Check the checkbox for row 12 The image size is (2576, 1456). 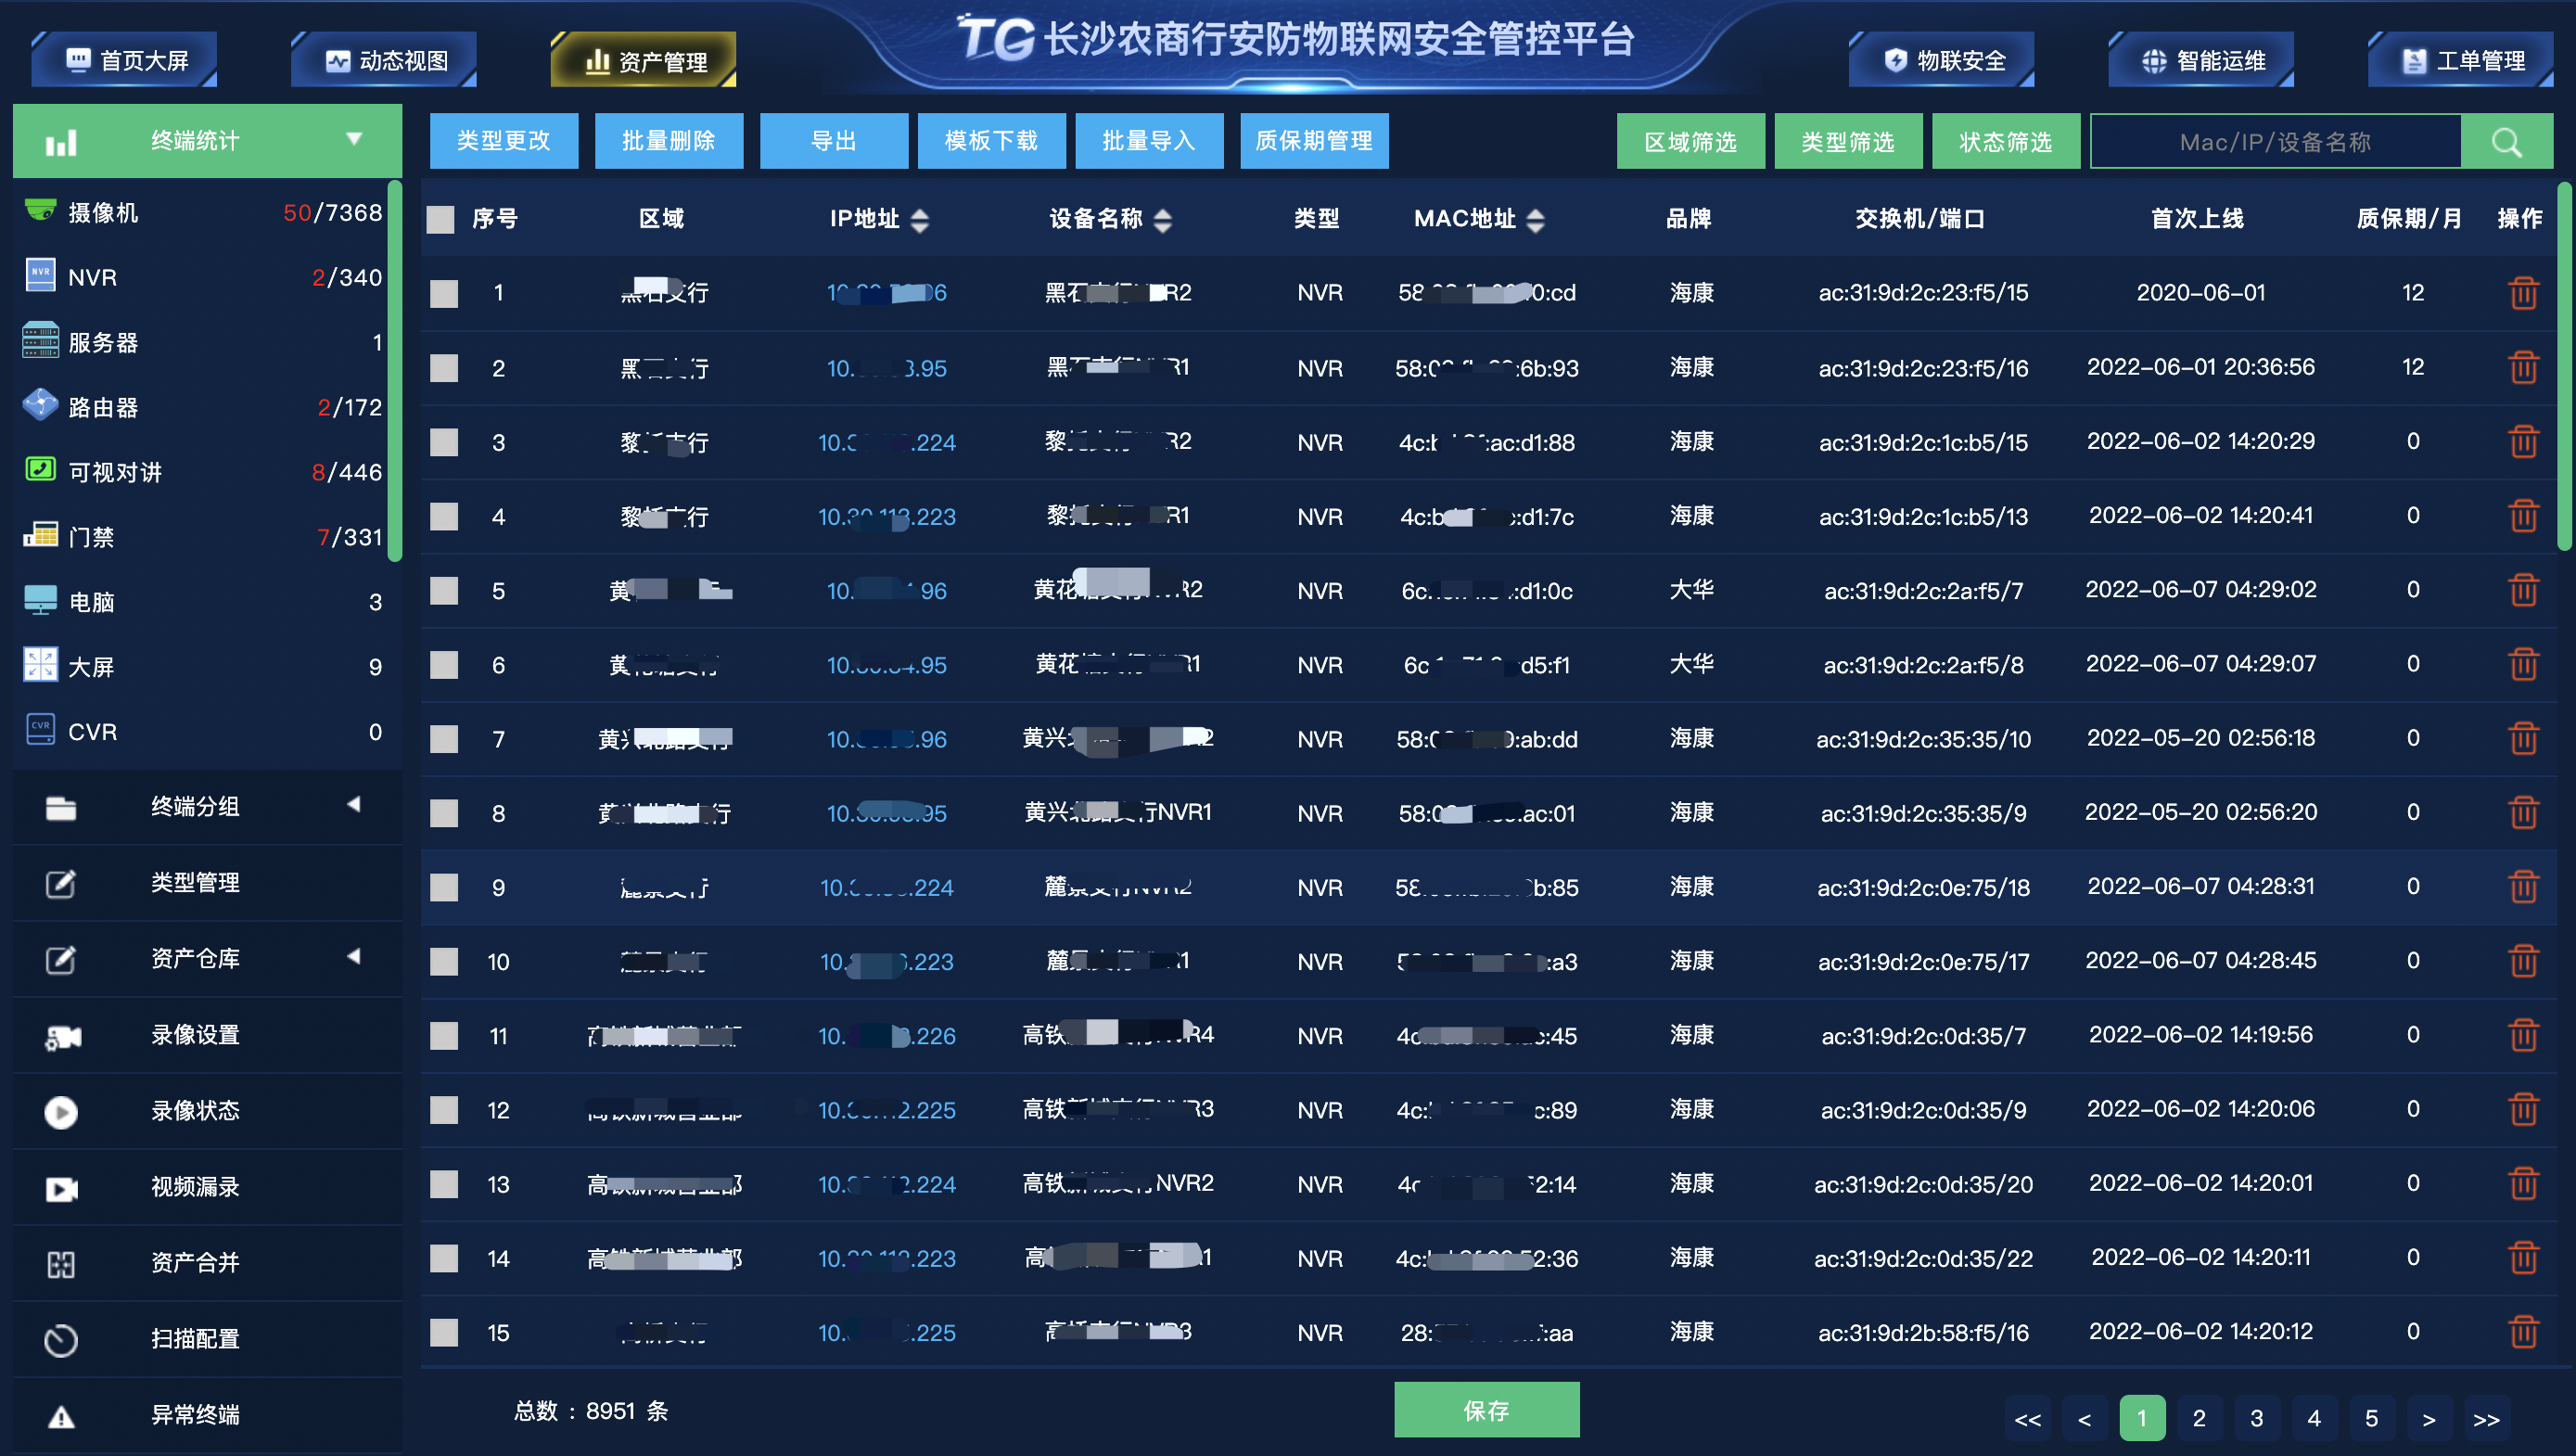(444, 1110)
